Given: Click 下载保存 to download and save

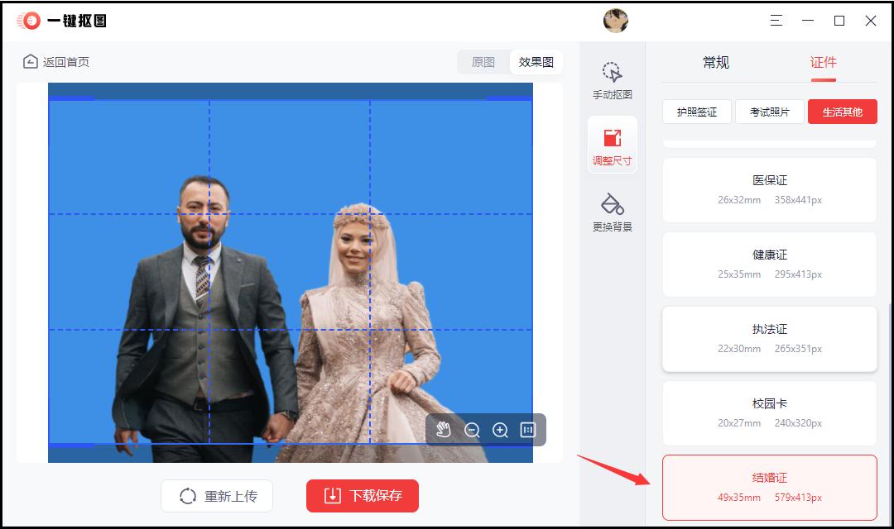Looking at the screenshot, I should [362, 496].
